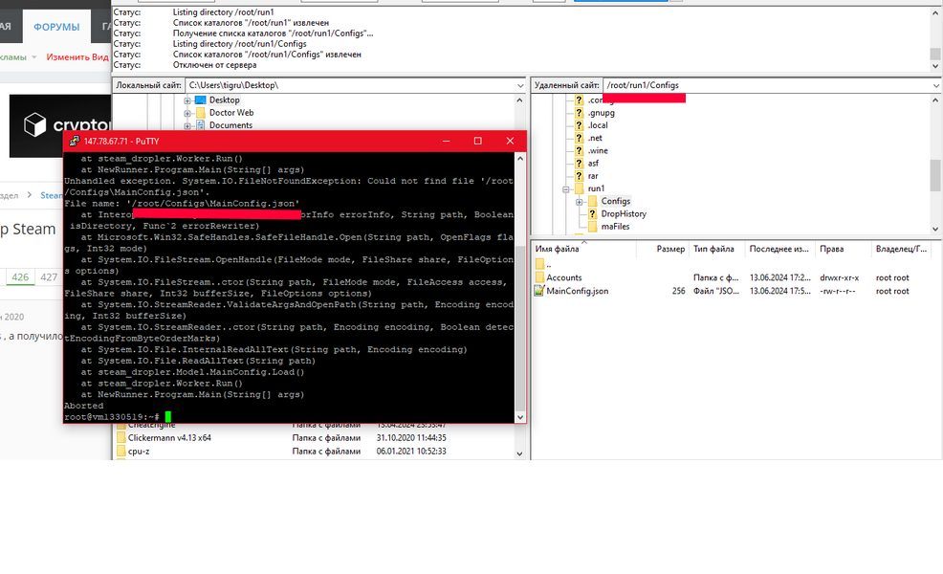Click the Documents folder icon in local tree
Image resolution: width=943 pixels, height=574 pixels.
[200, 125]
